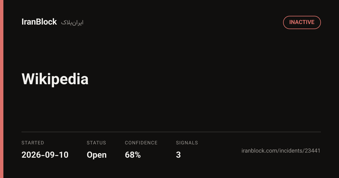
Task: Click the IranBlock brand name
Action: tap(39, 22)
